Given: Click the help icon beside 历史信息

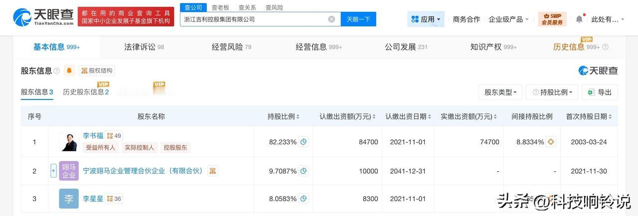Looking at the screenshot, I should click(x=605, y=47).
